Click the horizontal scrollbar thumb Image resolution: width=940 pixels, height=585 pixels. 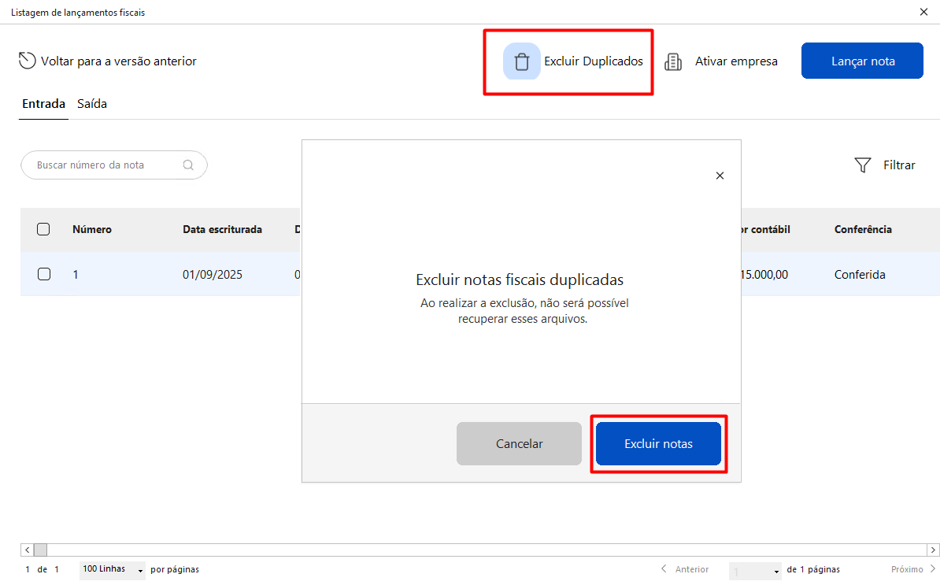pyautogui.click(x=40, y=550)
